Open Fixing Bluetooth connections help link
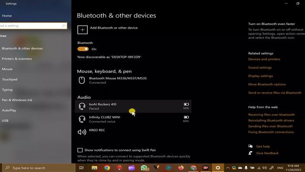 pyautogui.click(x=271, y=132)
